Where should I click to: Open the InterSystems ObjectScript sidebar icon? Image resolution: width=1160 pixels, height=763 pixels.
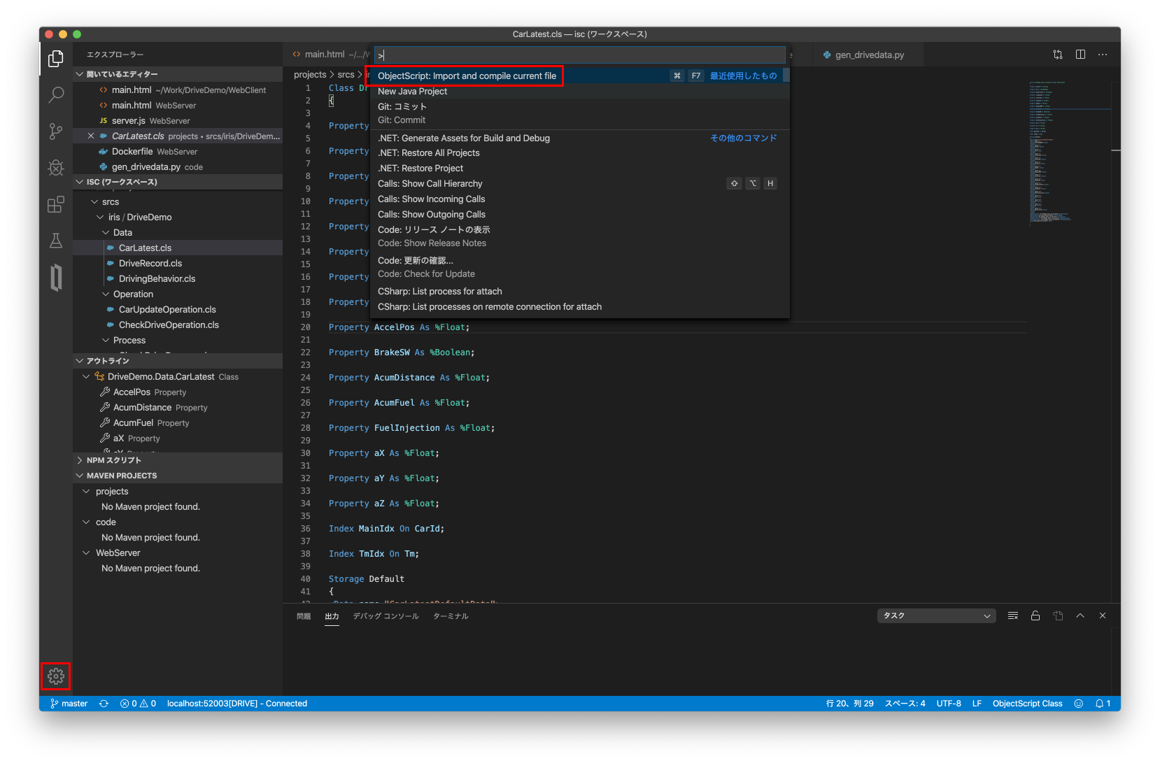pos(56,277)
